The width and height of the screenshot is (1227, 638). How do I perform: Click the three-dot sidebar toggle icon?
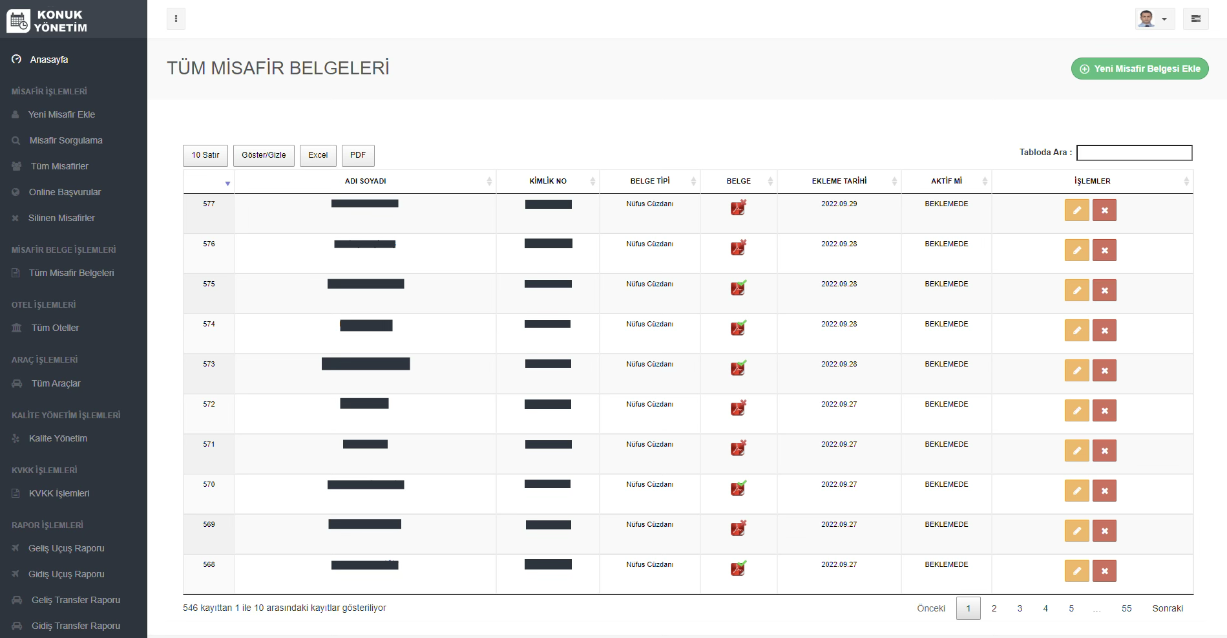pyautogui.click(x=176, y=19)
